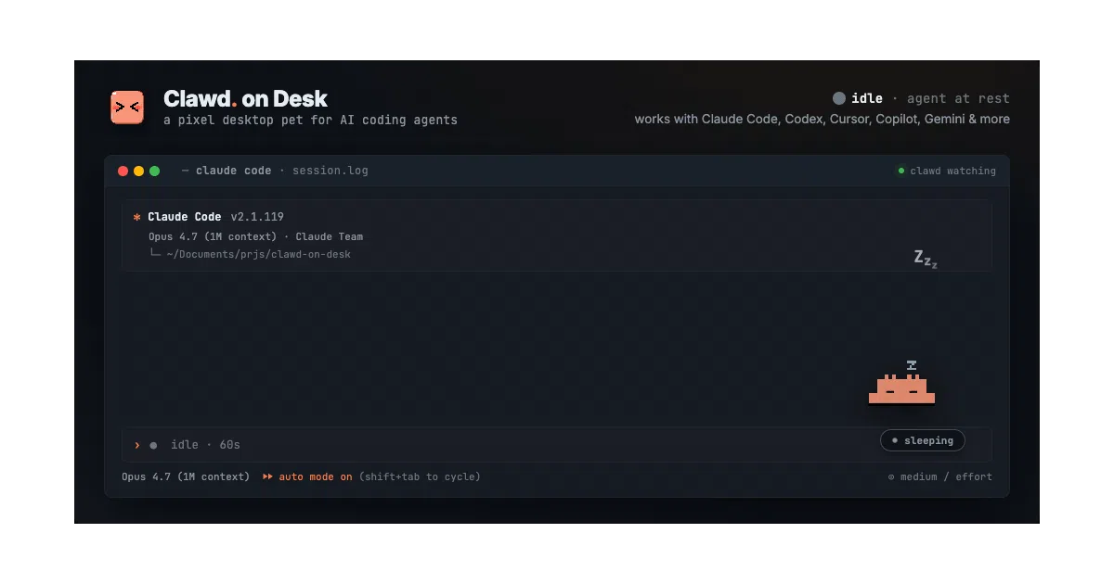
Task: Click the sleeping status pill
Action: click(x=923, y=440)
